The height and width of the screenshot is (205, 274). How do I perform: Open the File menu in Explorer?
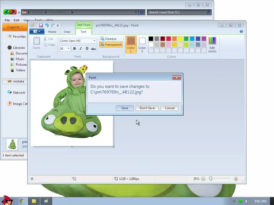pos(7,20)
